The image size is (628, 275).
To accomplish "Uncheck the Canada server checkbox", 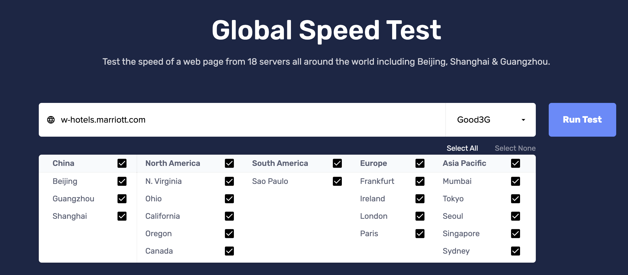I will 229,251.
